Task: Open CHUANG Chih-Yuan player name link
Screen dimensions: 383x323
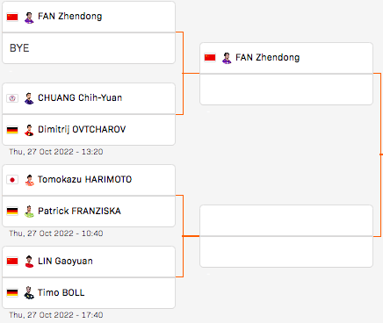Action: tap(80, 97)
